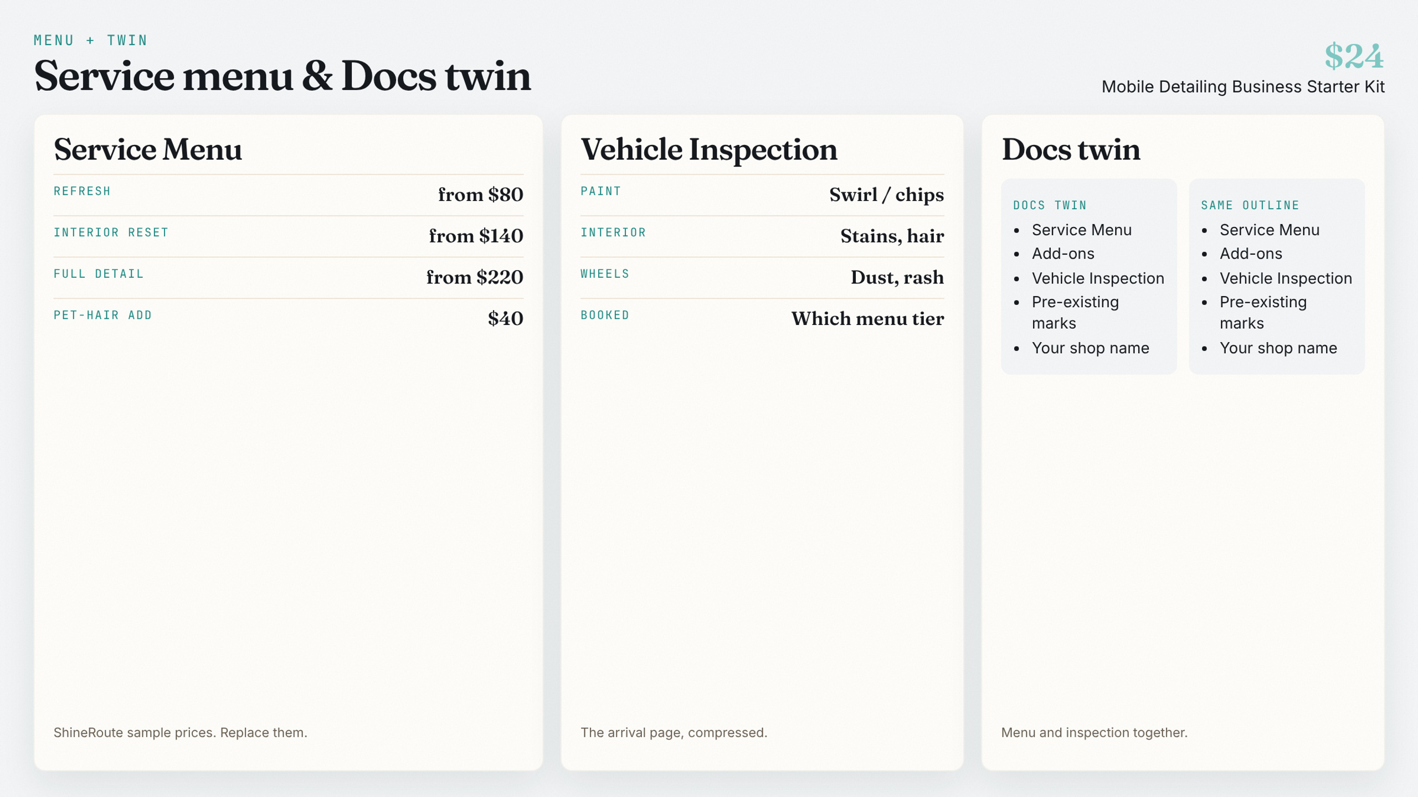
Task: Click the 'from $80' price
Action: coord(480,195)
